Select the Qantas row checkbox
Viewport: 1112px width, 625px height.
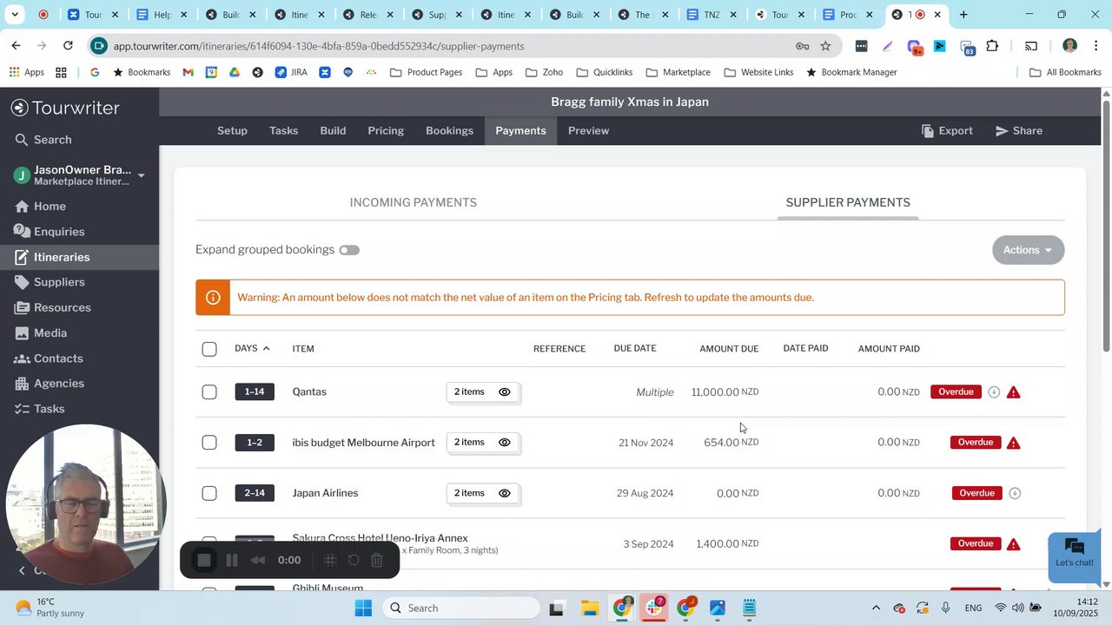point(209,392)
